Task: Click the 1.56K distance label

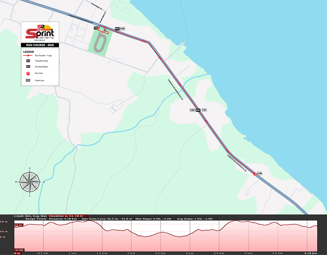Action: pyautogui.click(x=192, y=110)
